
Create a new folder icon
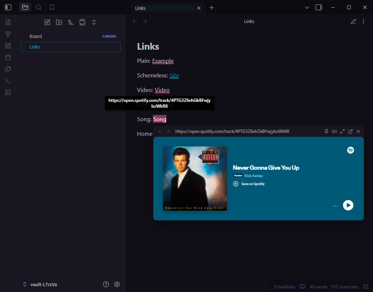59,22
